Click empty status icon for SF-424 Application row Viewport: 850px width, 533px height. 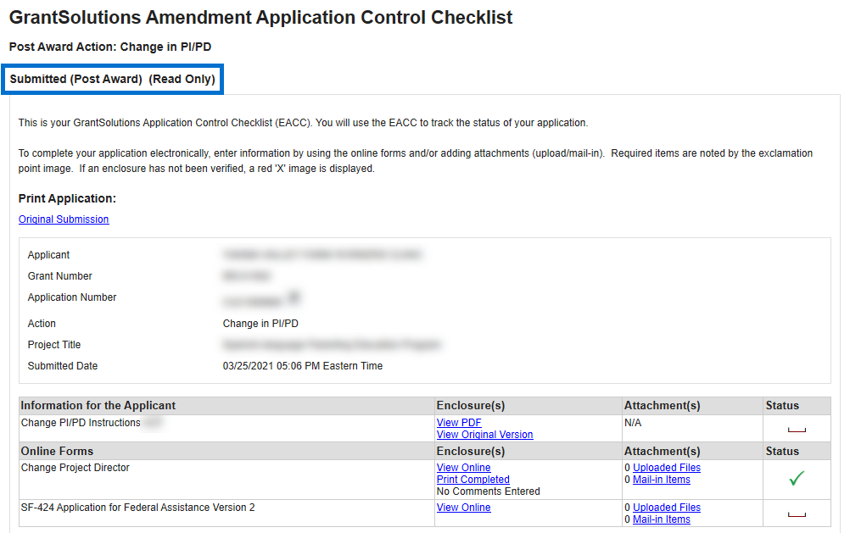pos(796,514)
